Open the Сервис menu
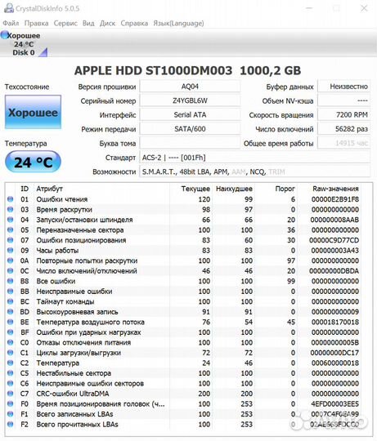377x441 pixels. tap(65, 23)
